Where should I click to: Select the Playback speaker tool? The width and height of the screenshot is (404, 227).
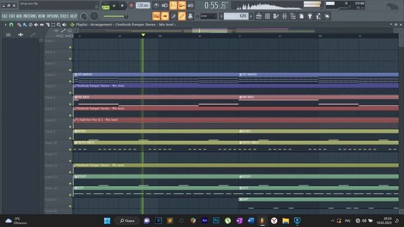coord(64,25)
